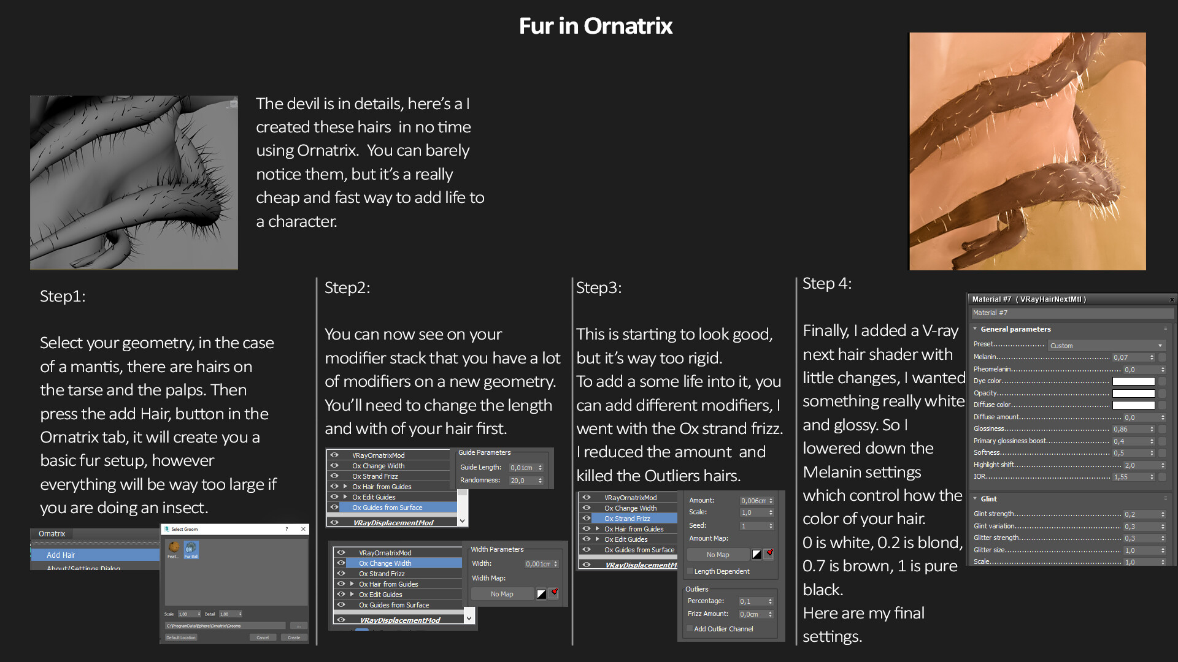Viewport: 1178px width, 662px height.
Task: Open the Ornatrix menu tab
Action: point(52,534)
